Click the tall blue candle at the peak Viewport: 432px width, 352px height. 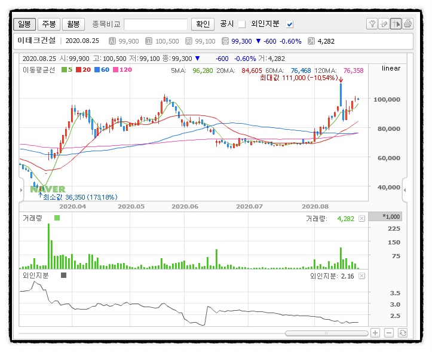(341, 95)
